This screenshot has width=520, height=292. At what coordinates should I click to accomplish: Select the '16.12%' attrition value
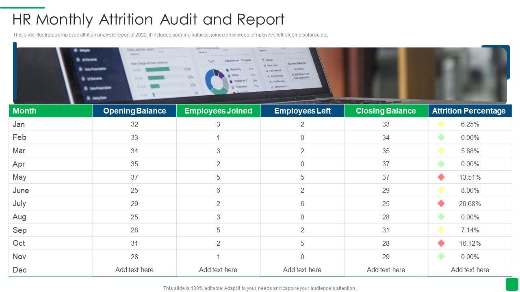(470, 243)
